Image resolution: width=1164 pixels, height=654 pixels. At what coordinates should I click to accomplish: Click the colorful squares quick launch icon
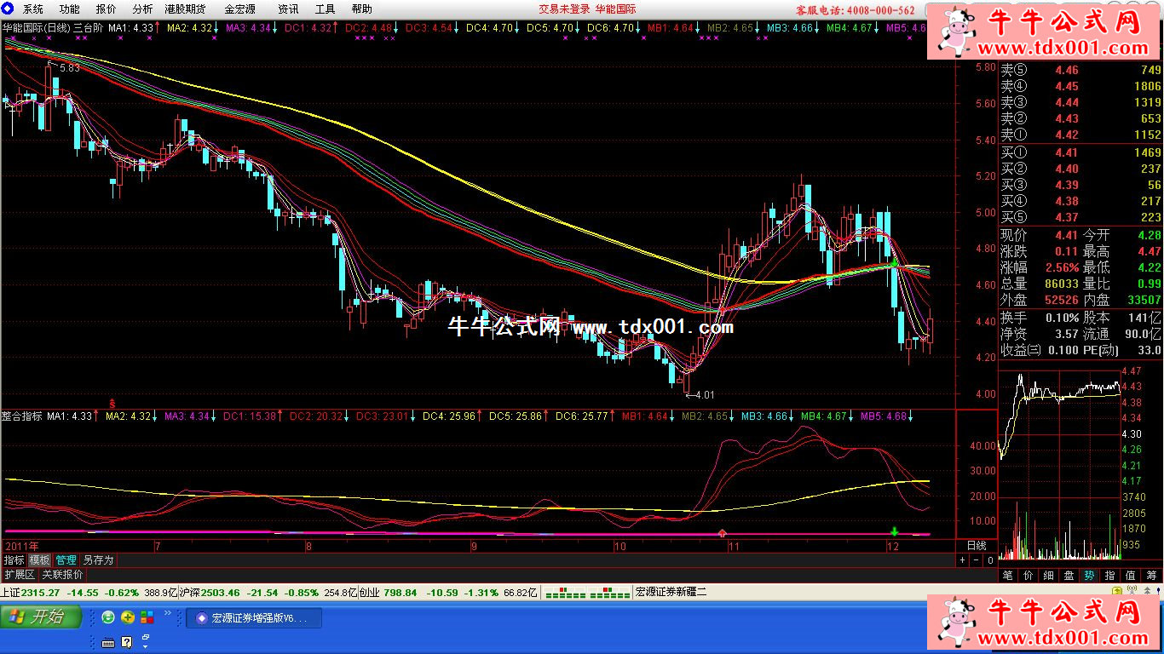(x=147, y=617)
